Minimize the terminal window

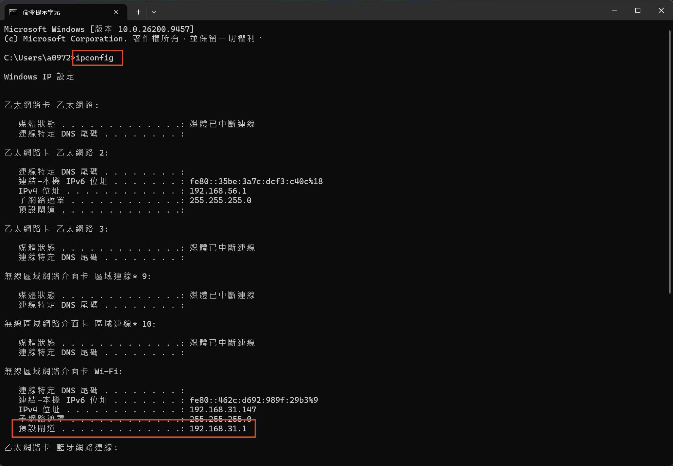pyautogui.click(x=615, y=11)
